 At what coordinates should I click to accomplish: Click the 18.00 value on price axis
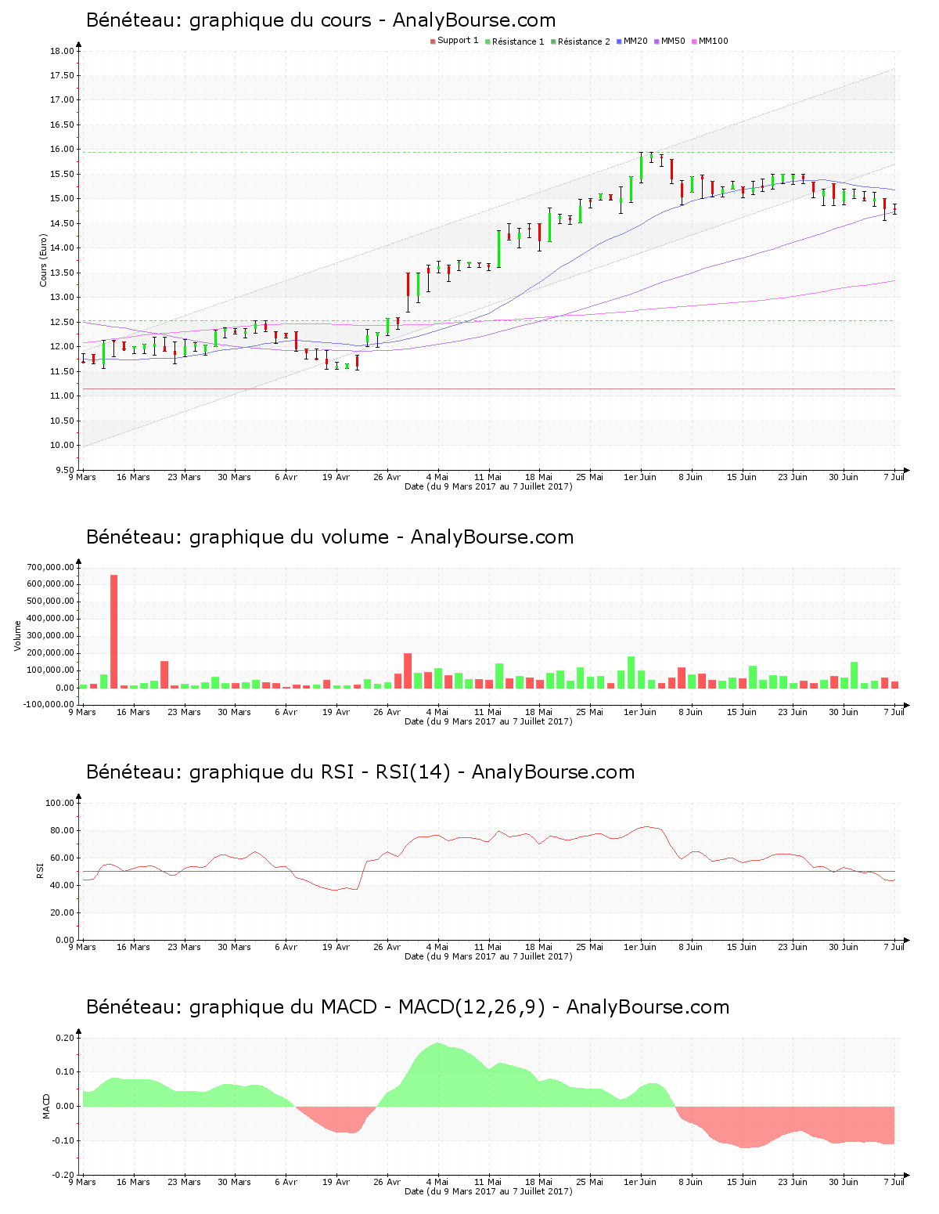coord(62,51)
